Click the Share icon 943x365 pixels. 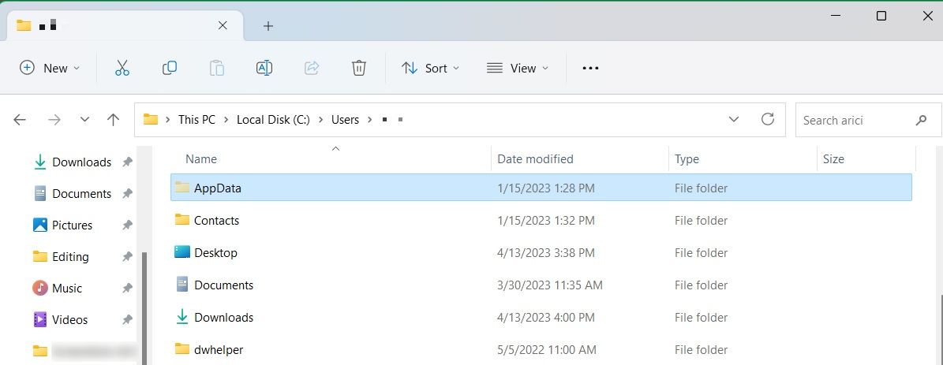[x=312, y=68]
